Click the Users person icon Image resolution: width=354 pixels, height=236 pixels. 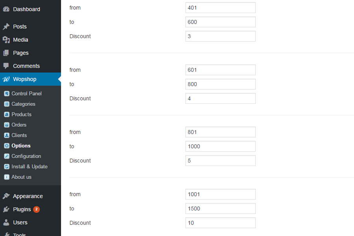(x=6, y=223)
